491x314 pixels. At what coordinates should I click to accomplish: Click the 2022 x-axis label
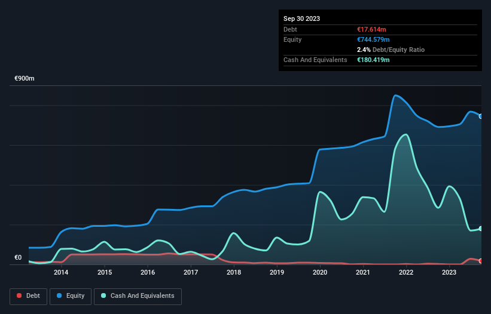click(406, 272)
